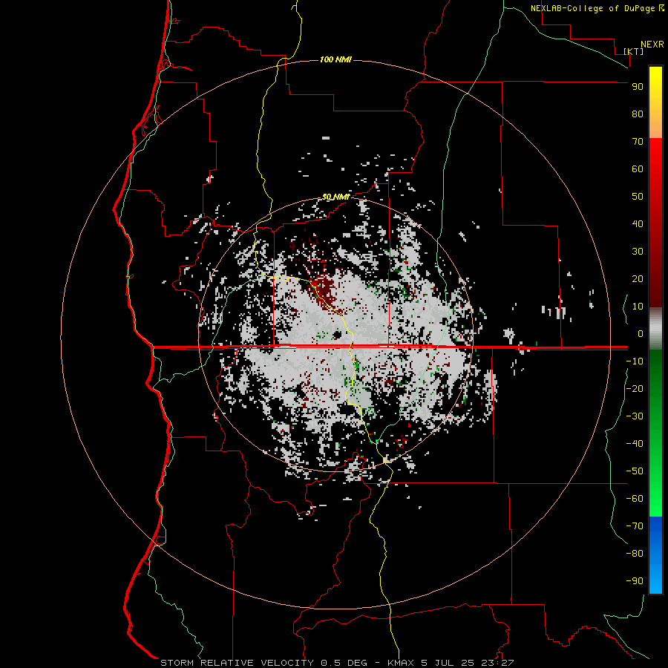Click the -90 knot scale label
The image size is (668, 668).
coord(635,580)
